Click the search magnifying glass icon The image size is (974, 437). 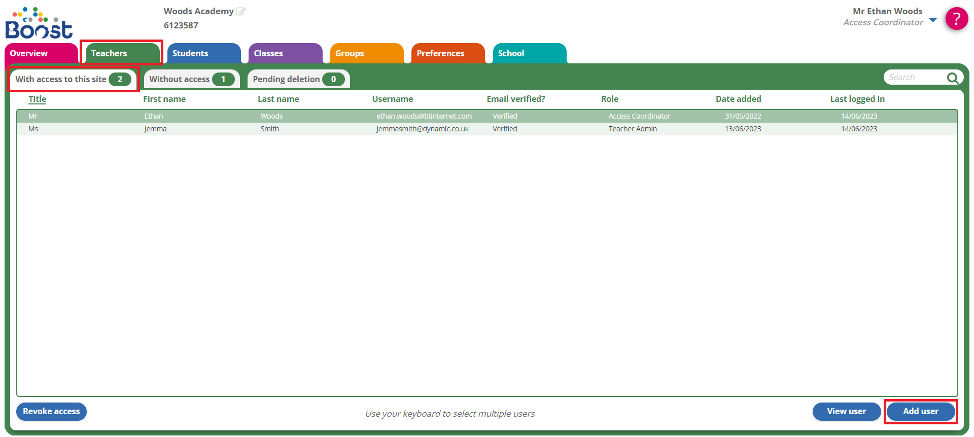pyautogui.click(x=952, y=78)
